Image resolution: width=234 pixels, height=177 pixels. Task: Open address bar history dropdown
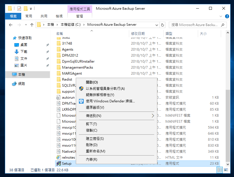click(157, 25)
